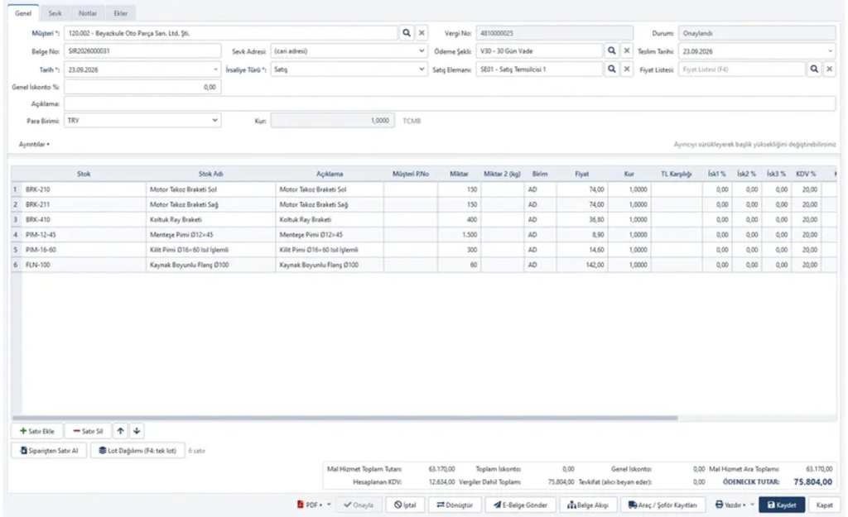Click the Fiyat column header
This screenshot has height=517, width=848.
coord(582,174)
